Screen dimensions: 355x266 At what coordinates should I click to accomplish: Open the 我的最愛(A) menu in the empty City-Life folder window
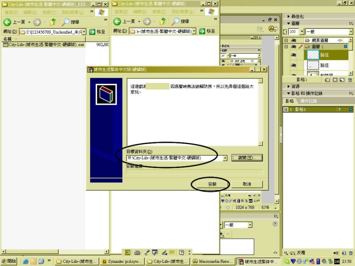click(x=183, y=12)
